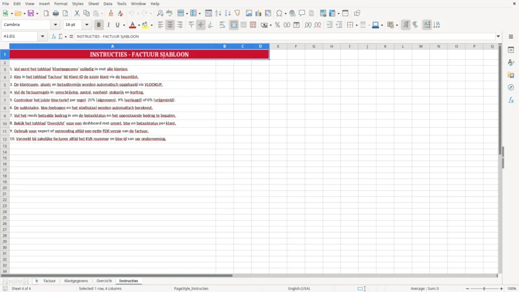Viewport: 519px width, 292px height.
Task: Toggle Bold formatting
Action: pos(99,25)
